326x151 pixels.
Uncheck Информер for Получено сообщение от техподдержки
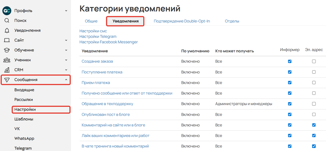(x=290, y=93)
